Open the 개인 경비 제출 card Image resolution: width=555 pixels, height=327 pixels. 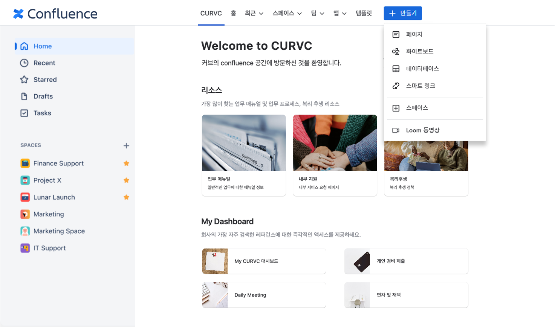406,261
